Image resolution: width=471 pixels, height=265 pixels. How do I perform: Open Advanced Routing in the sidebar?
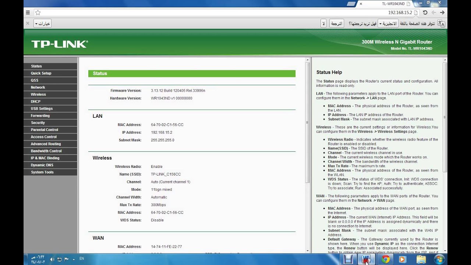coord(50,144)
